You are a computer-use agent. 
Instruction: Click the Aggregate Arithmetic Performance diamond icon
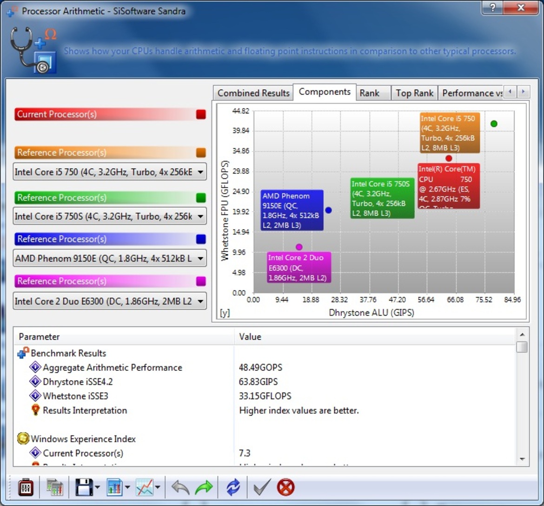[x=35, y=367]
